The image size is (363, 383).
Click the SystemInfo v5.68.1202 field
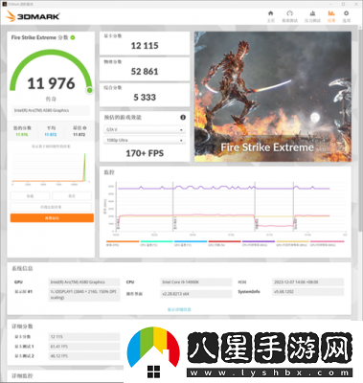[308, 292]
